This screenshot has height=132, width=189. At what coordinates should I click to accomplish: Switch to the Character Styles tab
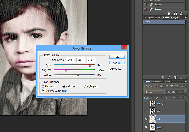[x=171, y=18]
